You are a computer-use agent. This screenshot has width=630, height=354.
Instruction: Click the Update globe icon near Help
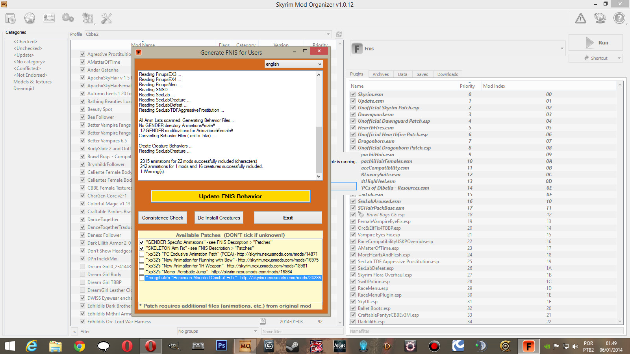click(x=600, y=18)
